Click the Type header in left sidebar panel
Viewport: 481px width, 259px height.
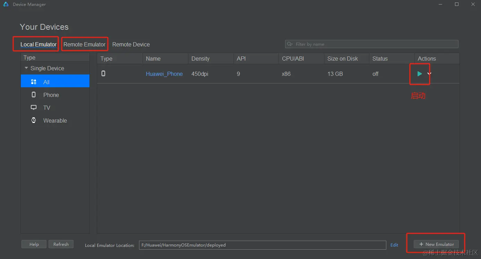55,57
